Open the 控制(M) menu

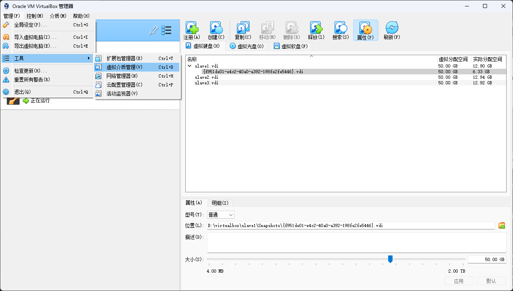click(35, 16)
